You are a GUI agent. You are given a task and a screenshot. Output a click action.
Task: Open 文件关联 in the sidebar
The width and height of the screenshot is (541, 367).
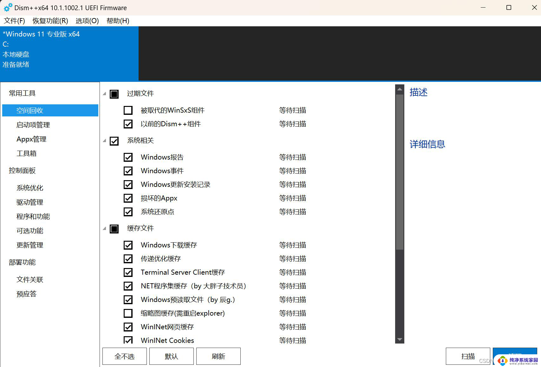pyautogui.click(x=30, y=279)
